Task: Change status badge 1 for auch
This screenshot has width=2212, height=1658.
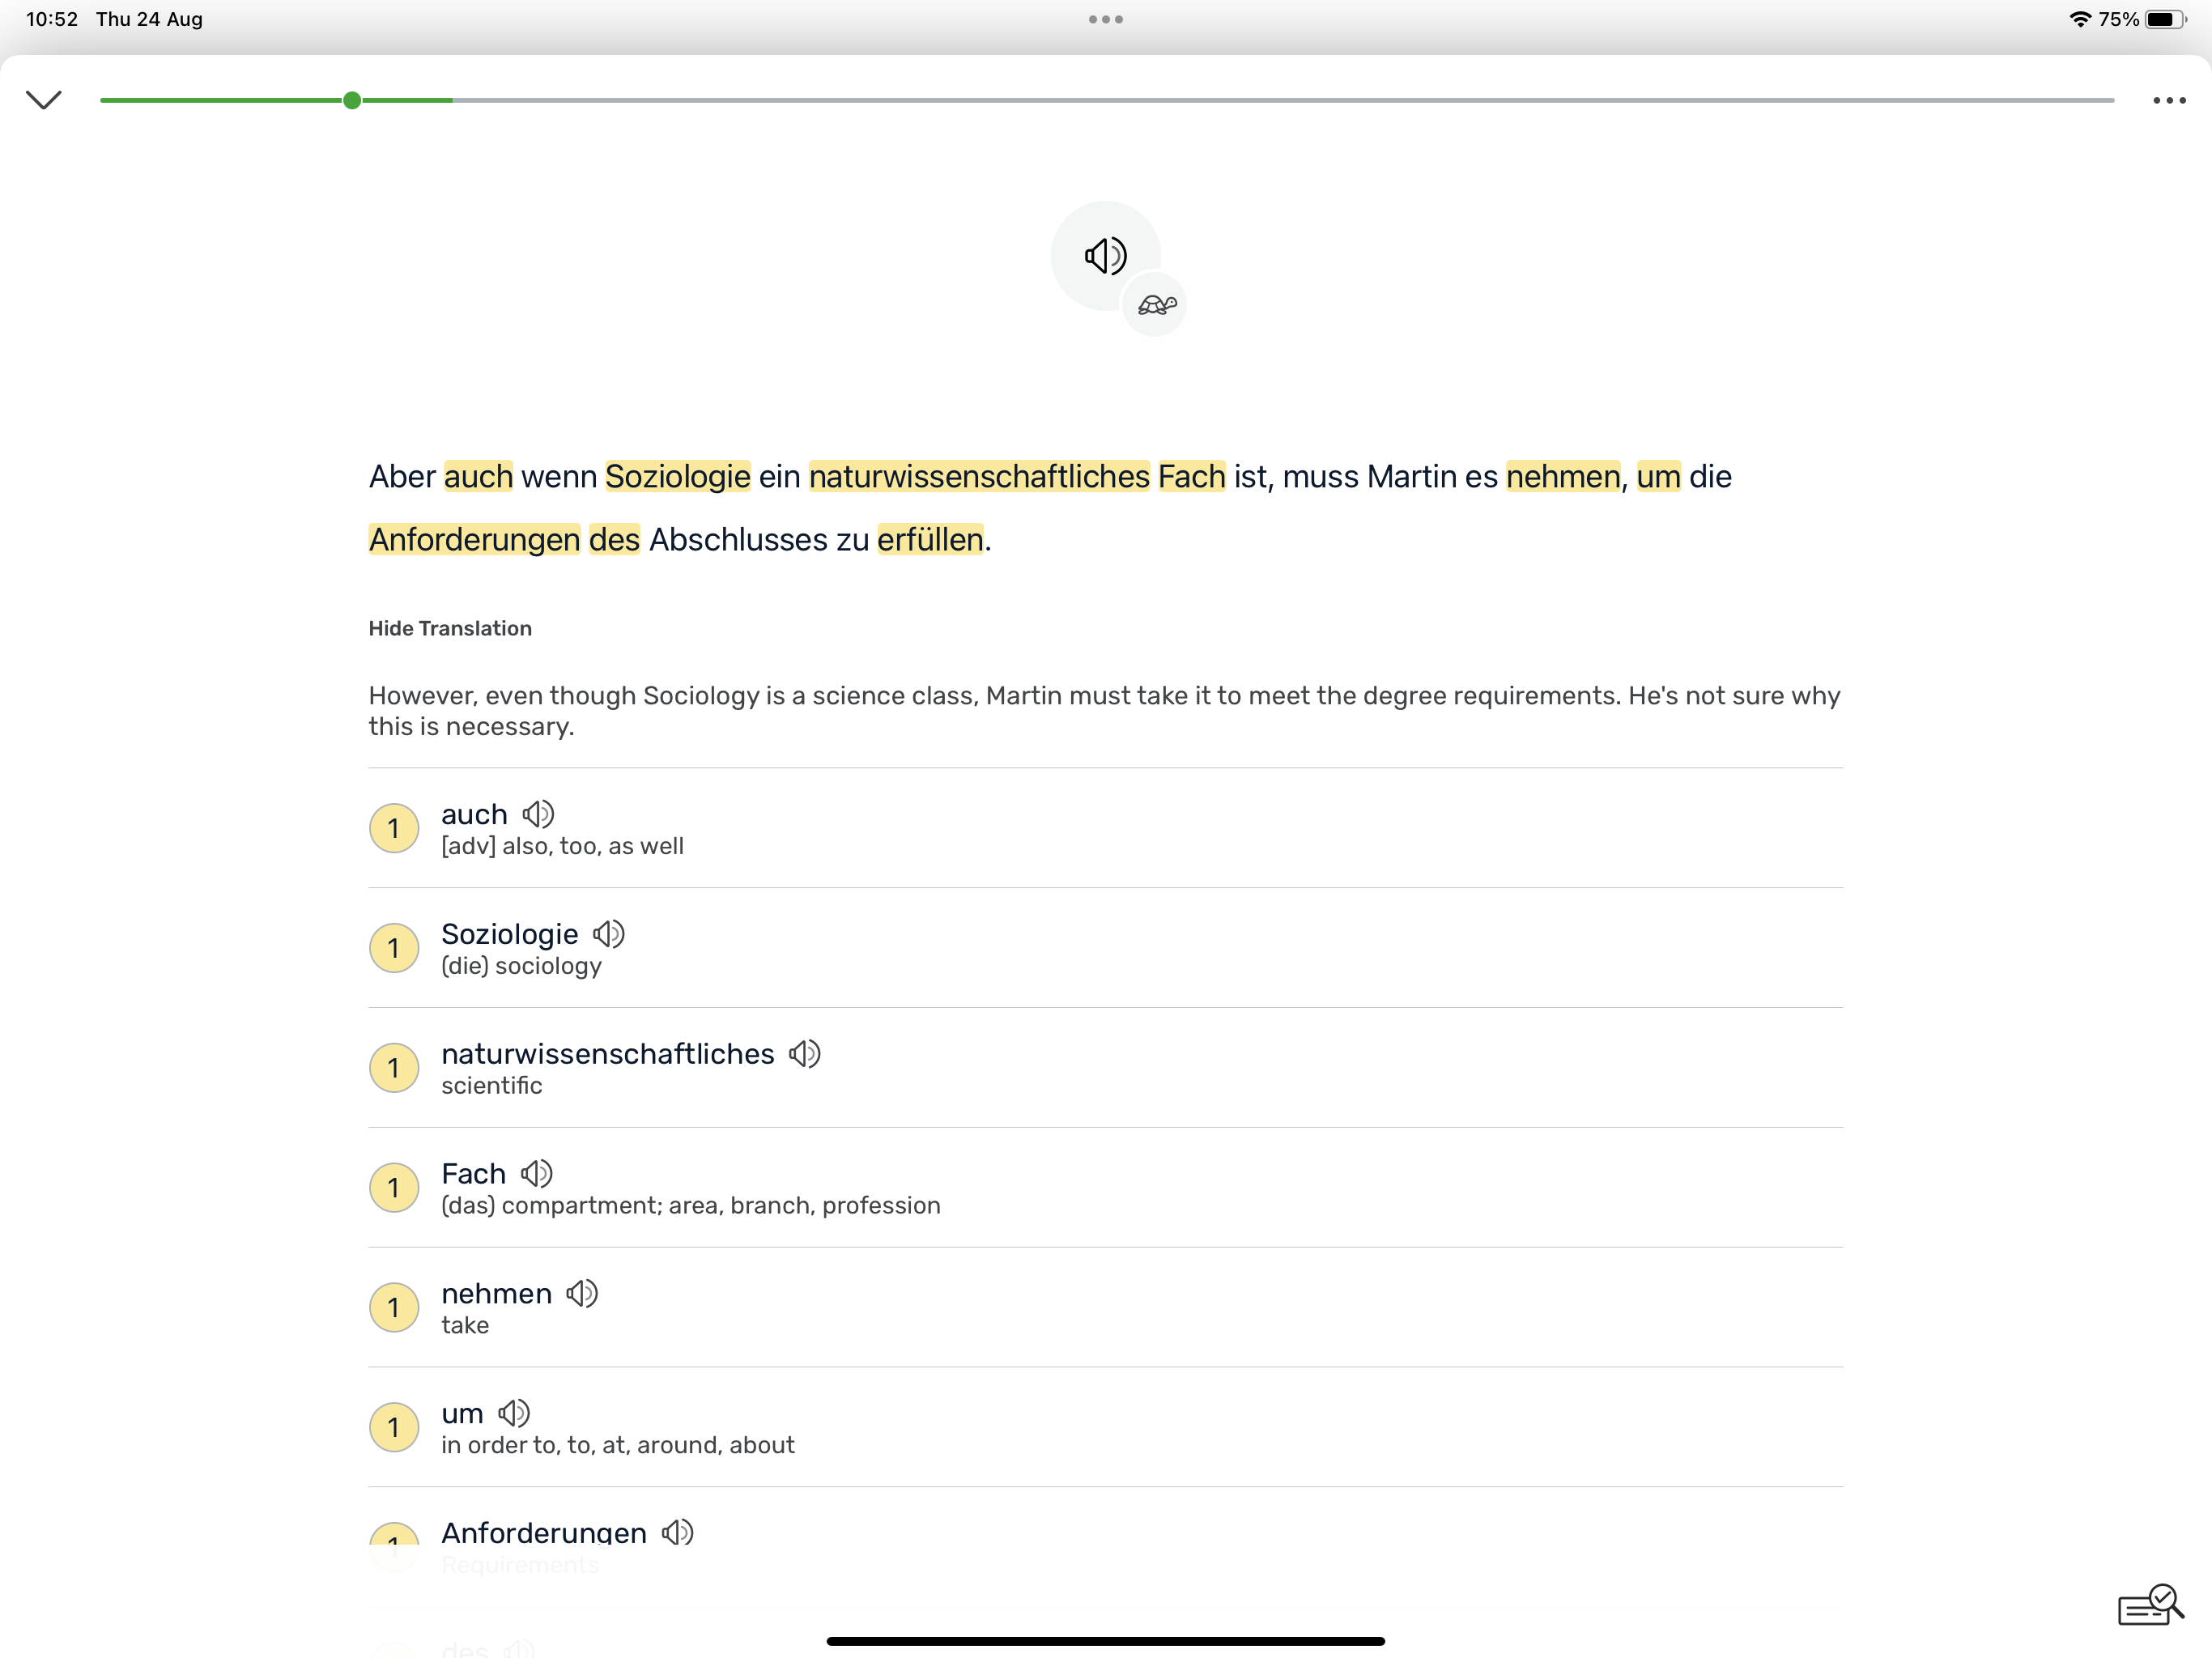Action: click(x=394, y=828)
